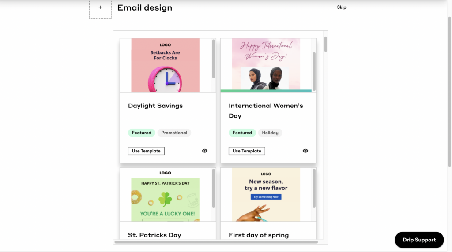Click Use Template for Daylight Savings
The width and height of the screenshot is (452, 252).
click(146, 151)
